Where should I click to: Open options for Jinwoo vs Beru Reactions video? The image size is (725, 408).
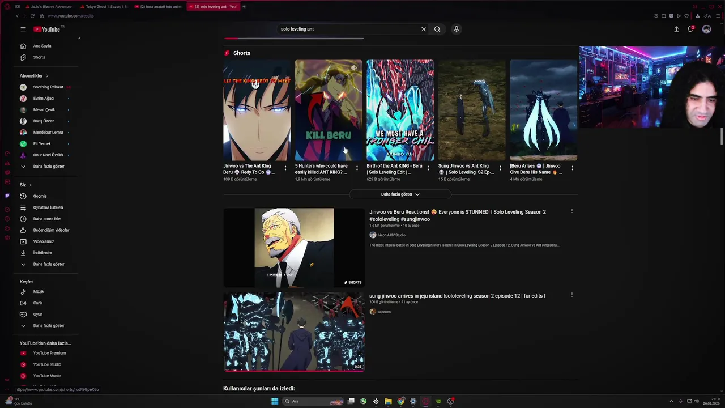pos(572,211)
